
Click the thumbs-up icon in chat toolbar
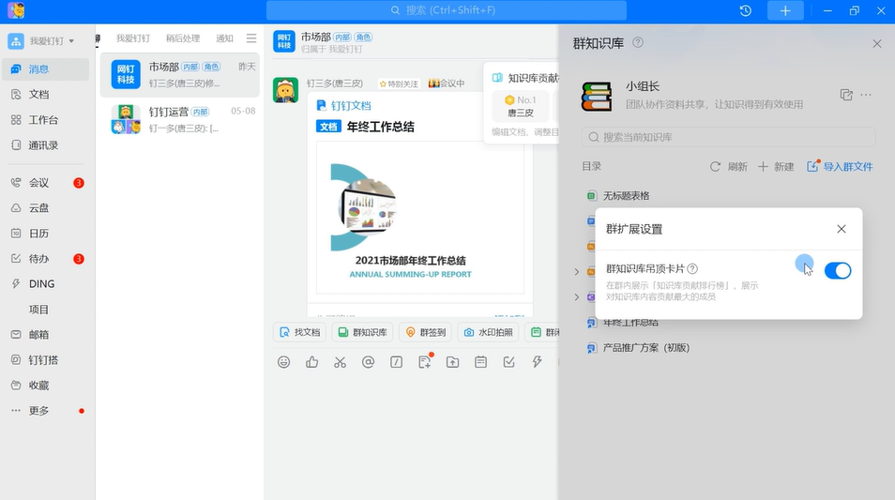(311, 362)
